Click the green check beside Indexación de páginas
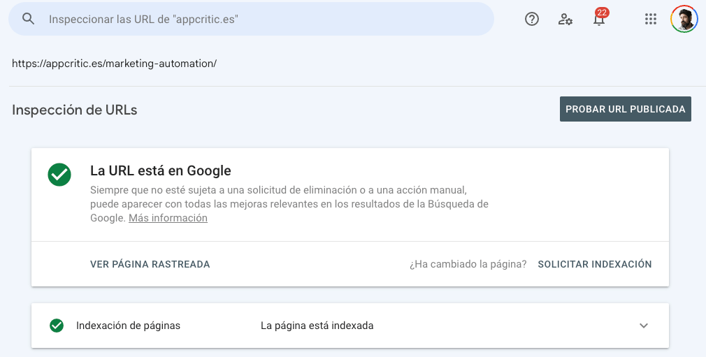This screenshot has width=706, height=357. click(57, 326)
